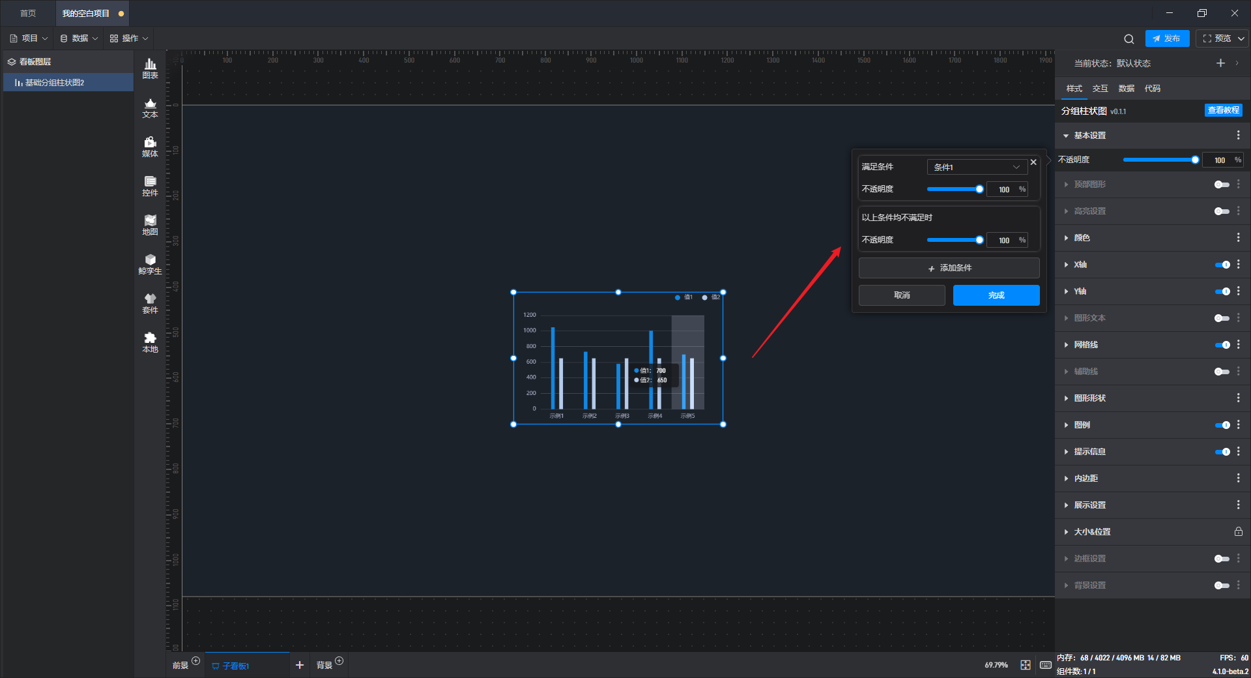
Task: Expand the 展示设置 section
Action: (1066, 505)
